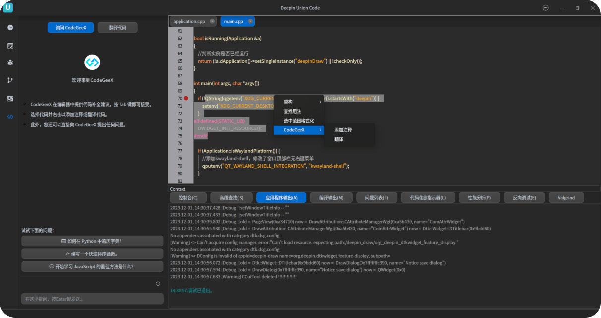Click the Context panel header label
This screenshot has width=601, height=318.
pos(178,189)
